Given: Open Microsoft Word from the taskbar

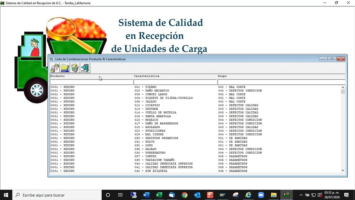Looking at the screenshot, I should click(146, 195).
